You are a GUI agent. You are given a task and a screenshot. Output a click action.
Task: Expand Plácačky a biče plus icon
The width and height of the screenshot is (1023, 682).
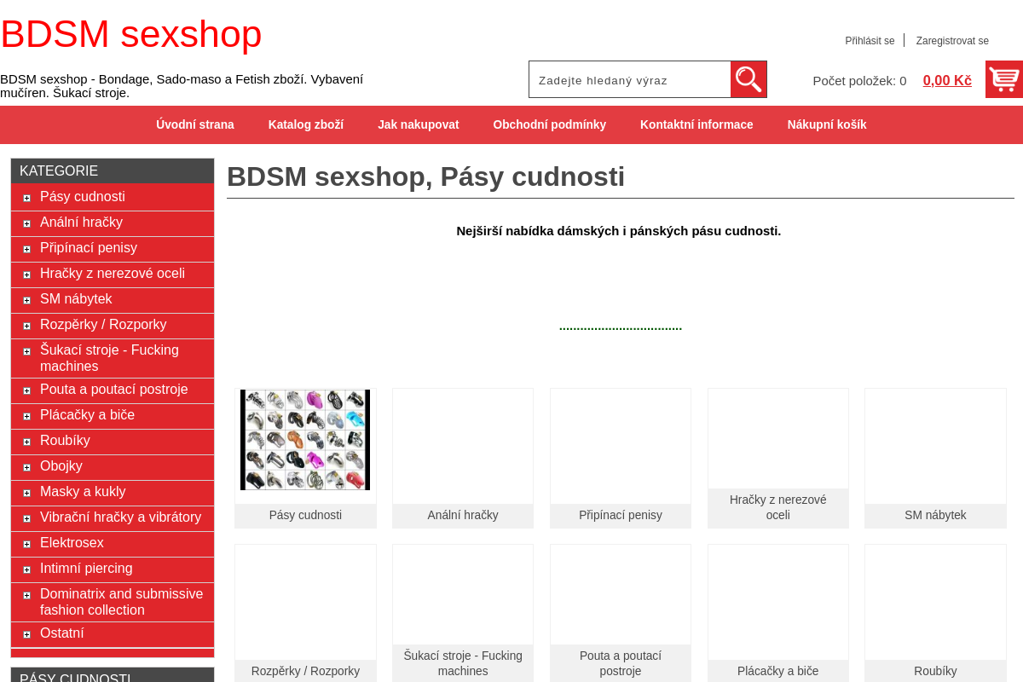pyautogui.click(x=26, y=416)
